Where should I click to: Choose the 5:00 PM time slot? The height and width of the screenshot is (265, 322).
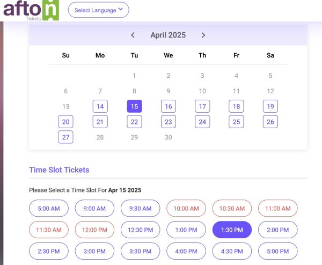click(277, 251)
